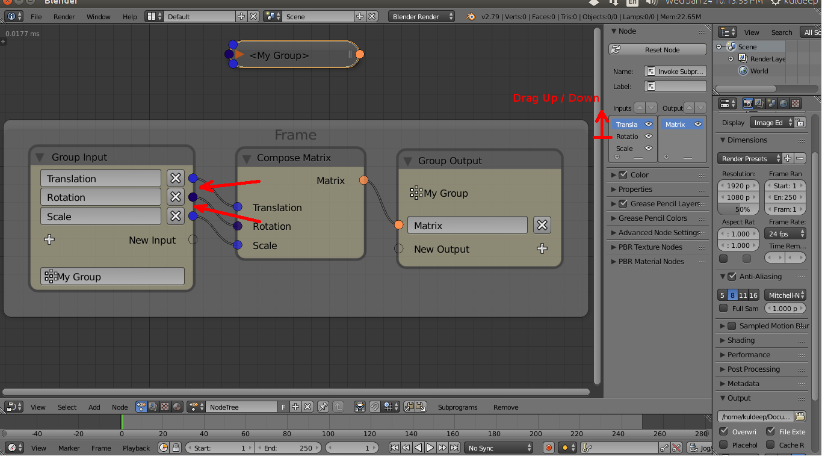Viewport: 822px width, 462px height.
Task: Click Translation input name field
Action: click(x=101, y=178)
